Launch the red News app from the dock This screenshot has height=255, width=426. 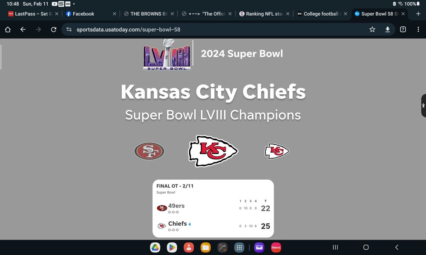pyautogui.click(x=276, y=247)
